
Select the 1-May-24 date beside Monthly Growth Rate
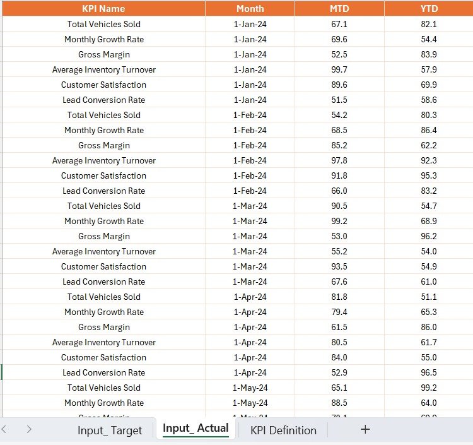(x=250, y=403)
